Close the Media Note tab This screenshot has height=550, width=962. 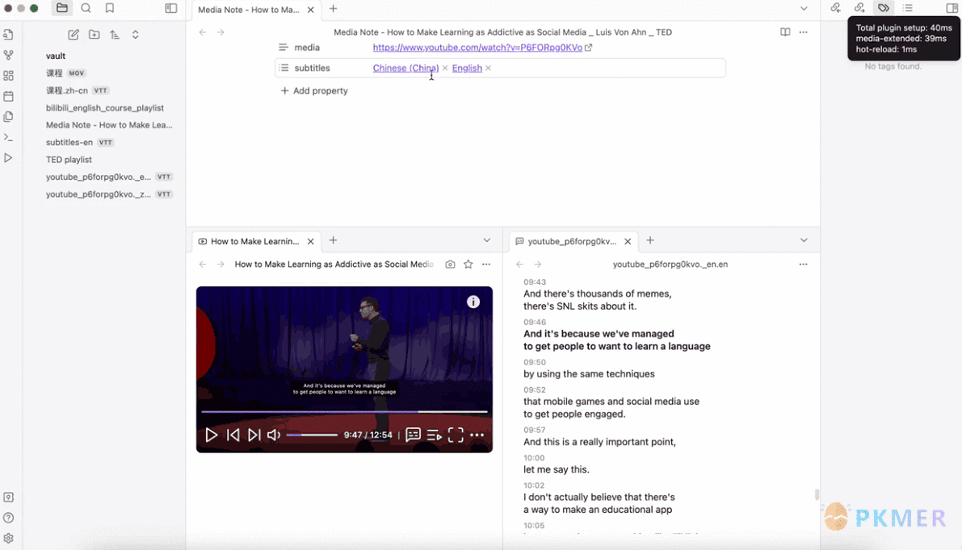point(310,10)
